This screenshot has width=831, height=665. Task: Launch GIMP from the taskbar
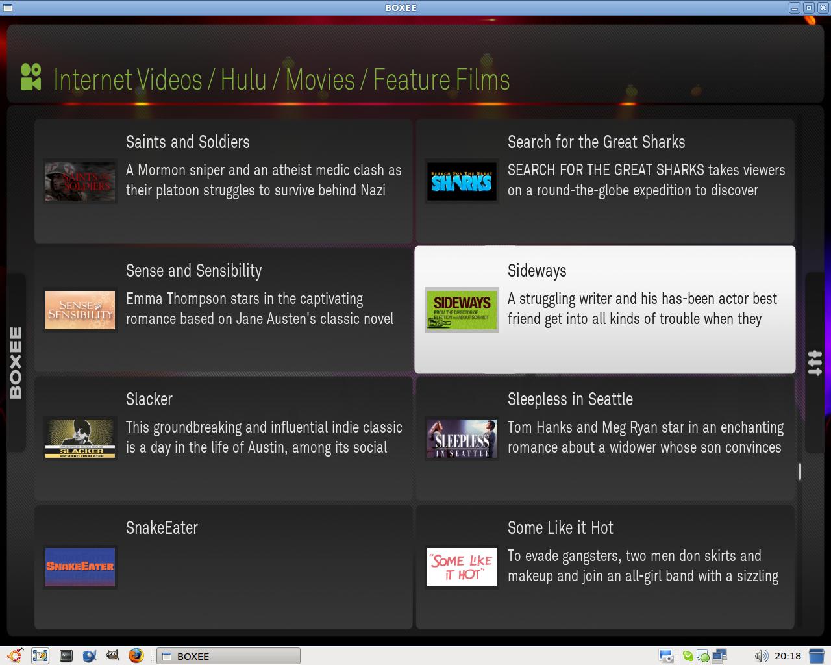click(113, 655)
